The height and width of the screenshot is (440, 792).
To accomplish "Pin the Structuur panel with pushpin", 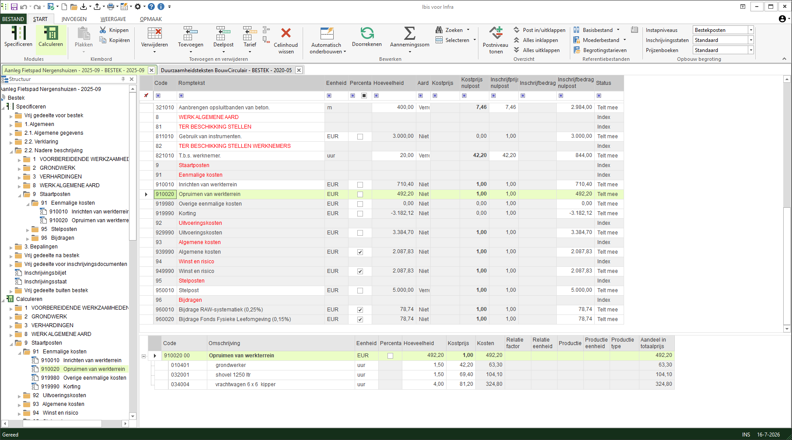I will tap(123, 79).
